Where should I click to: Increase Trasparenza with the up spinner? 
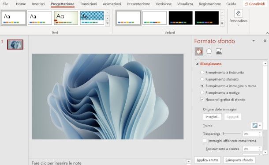(260, 132)
